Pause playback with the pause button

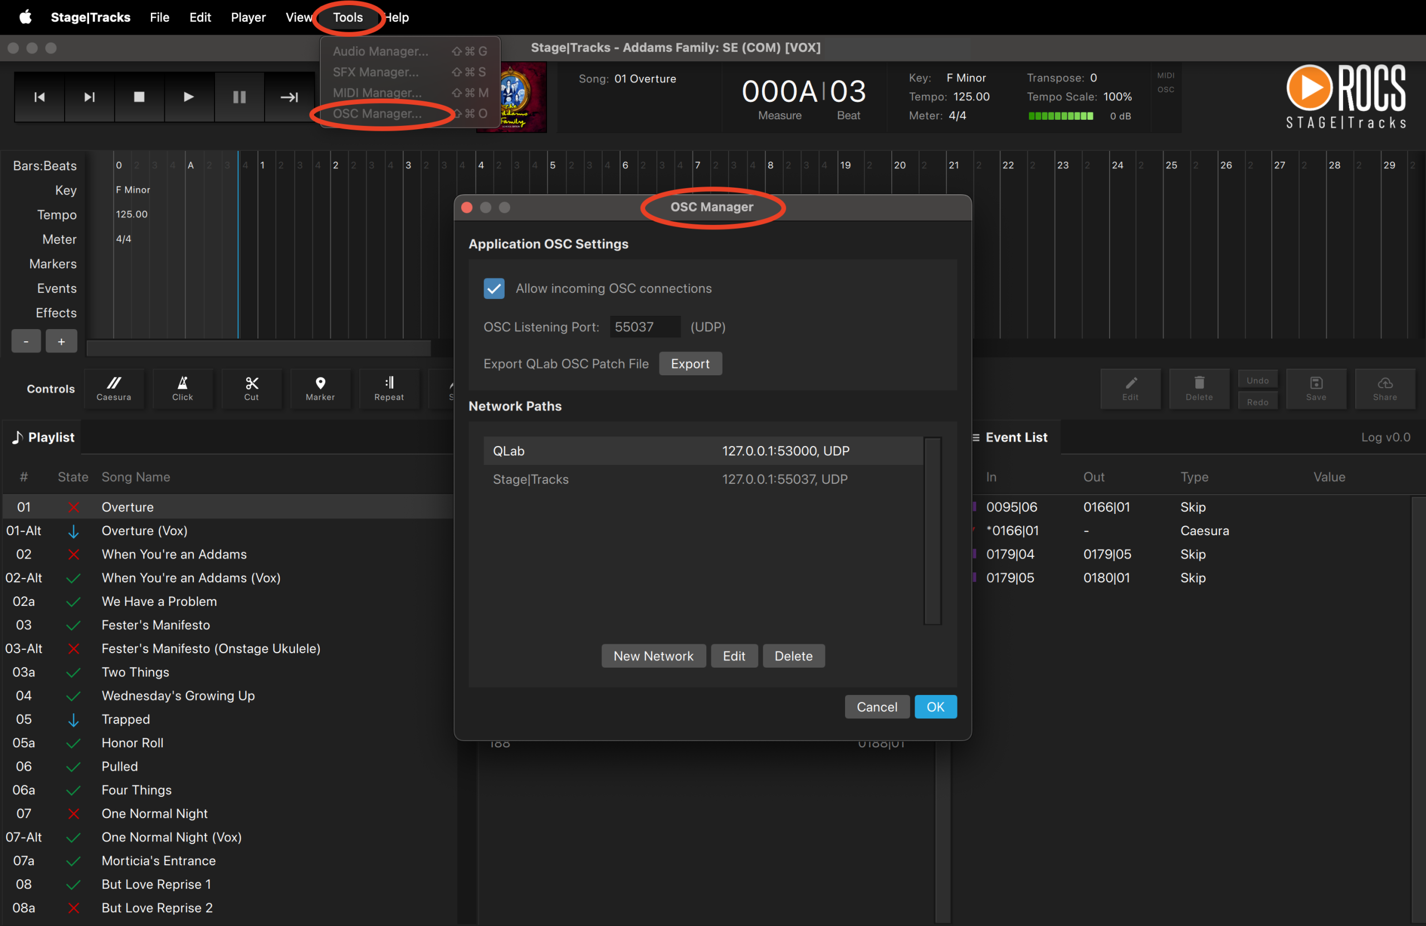pos(239,97)
